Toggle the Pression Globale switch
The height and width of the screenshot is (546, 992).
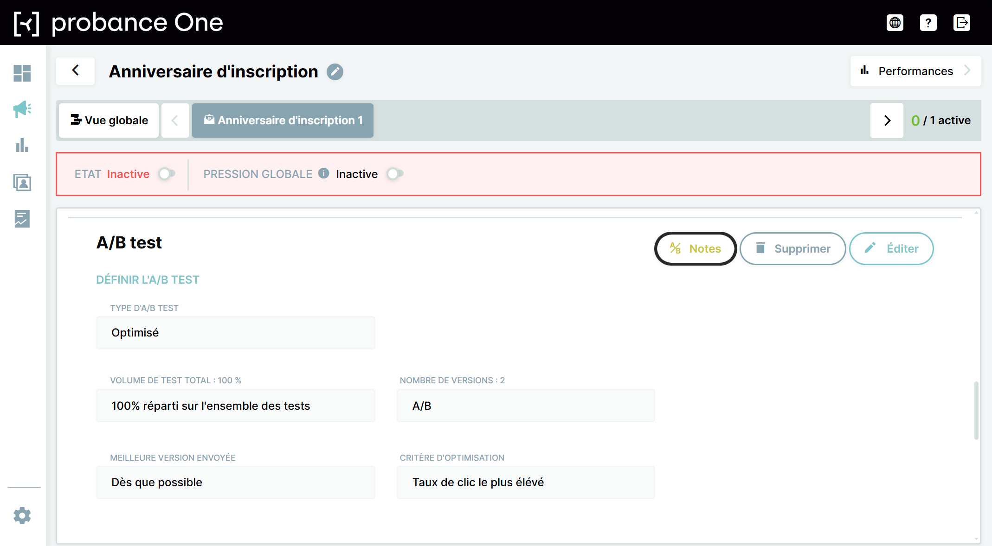tap(395, 174)
